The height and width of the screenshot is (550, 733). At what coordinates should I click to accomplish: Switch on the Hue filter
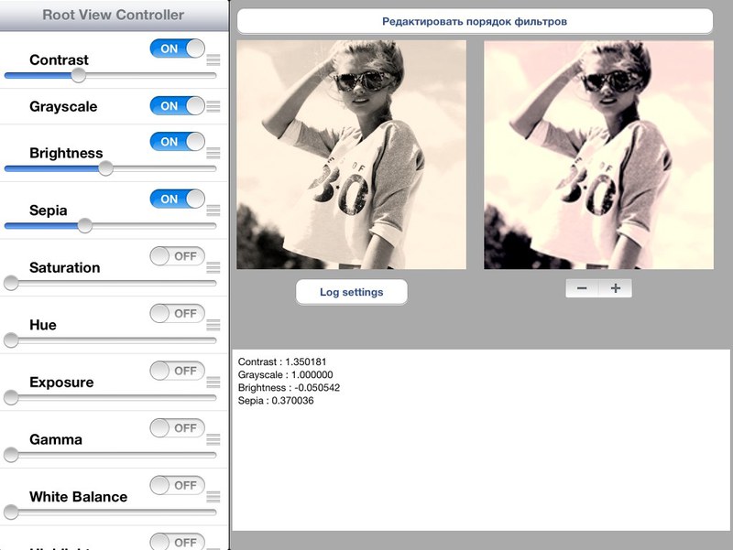pyautogui.click(x=176, y=314)
